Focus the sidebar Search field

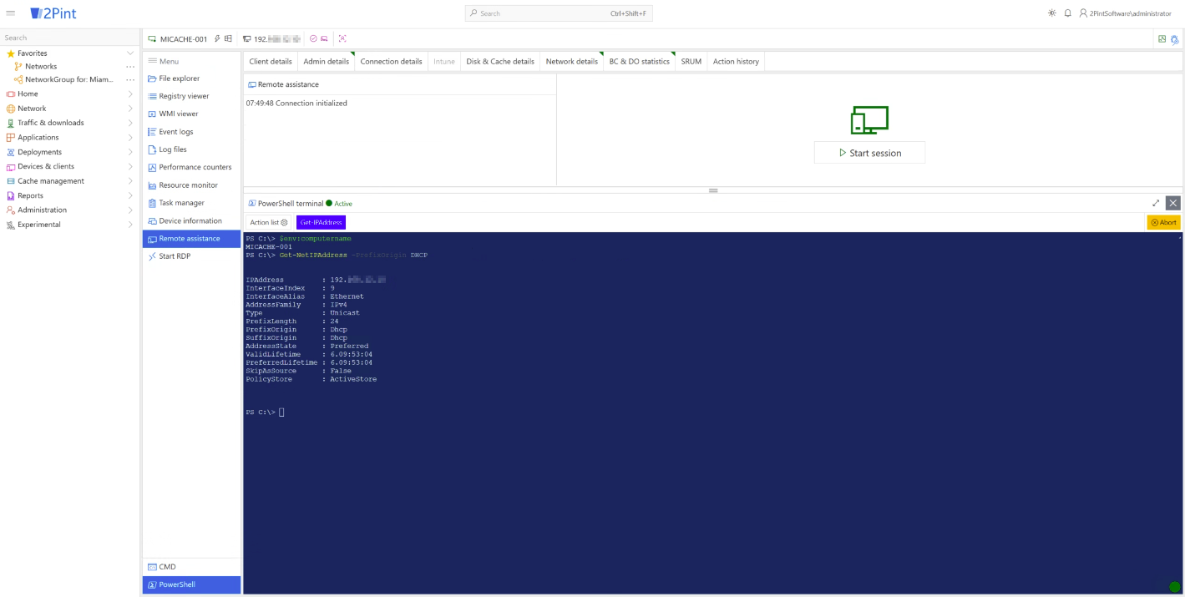[70, 38]
